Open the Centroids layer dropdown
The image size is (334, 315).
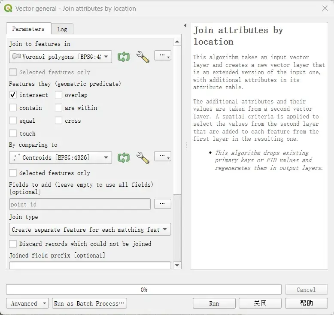point(61,157)
